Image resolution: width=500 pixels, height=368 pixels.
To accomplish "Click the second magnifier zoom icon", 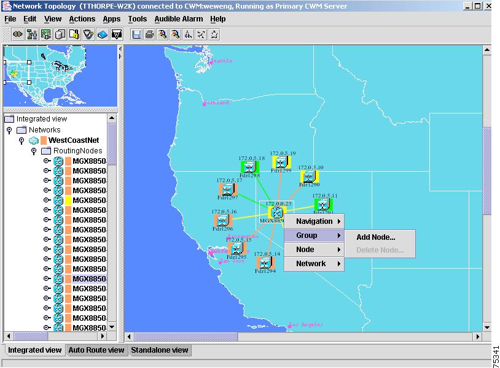I will (176, 34).
